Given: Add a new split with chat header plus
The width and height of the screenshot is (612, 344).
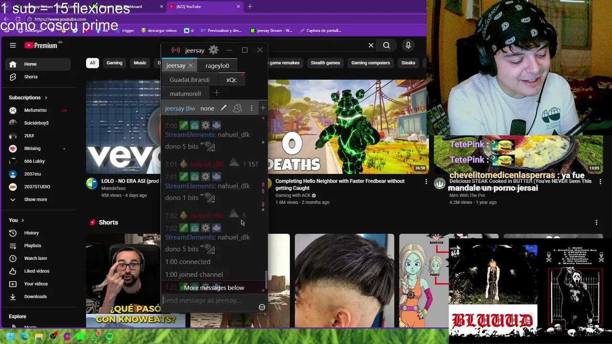Looking at the screenshot, I should [262, 108].
